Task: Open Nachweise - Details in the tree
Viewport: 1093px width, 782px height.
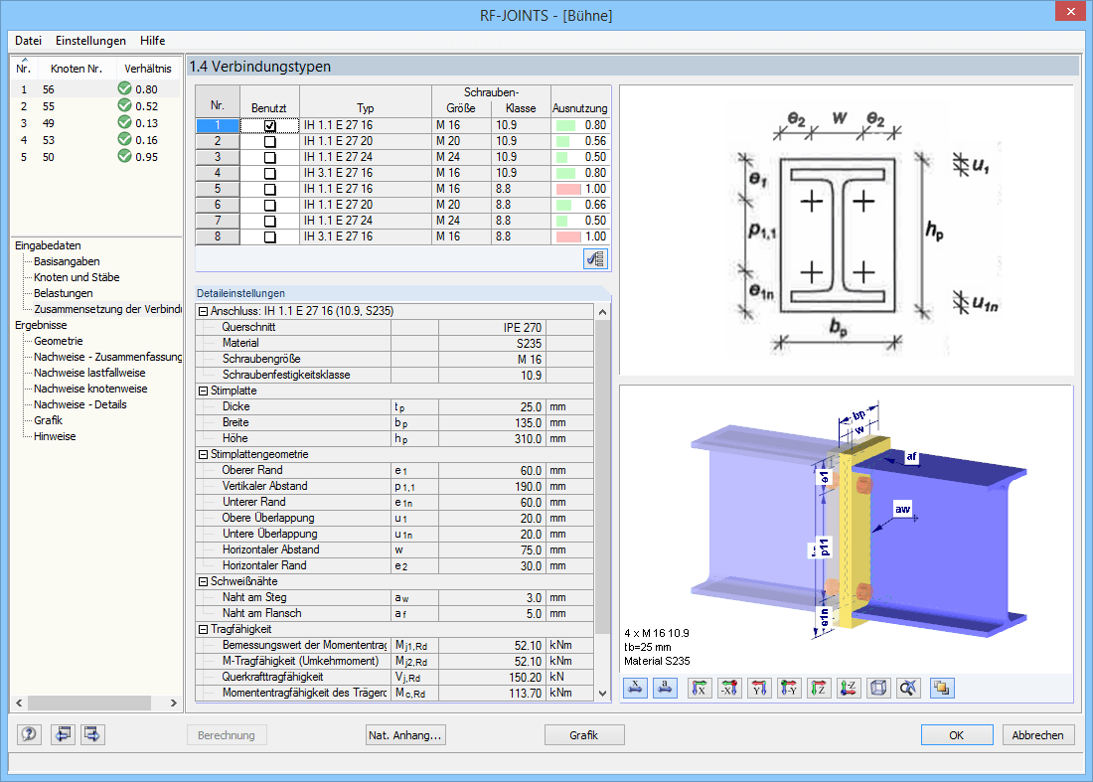Action: pyautogui.click(x=80, y=404)
